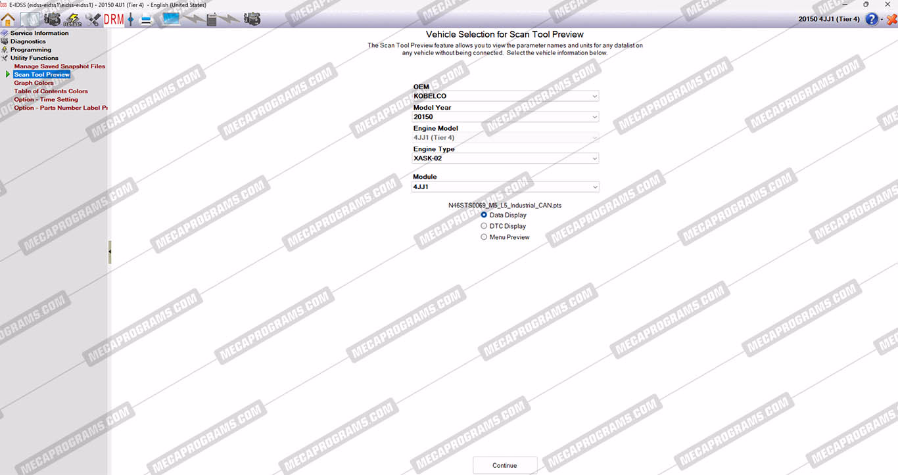Viewport: 898px width, 475px height.
Task: Click the Service Information book icon in sidebar
Action: pyautogui.click(x=5, y=33)
